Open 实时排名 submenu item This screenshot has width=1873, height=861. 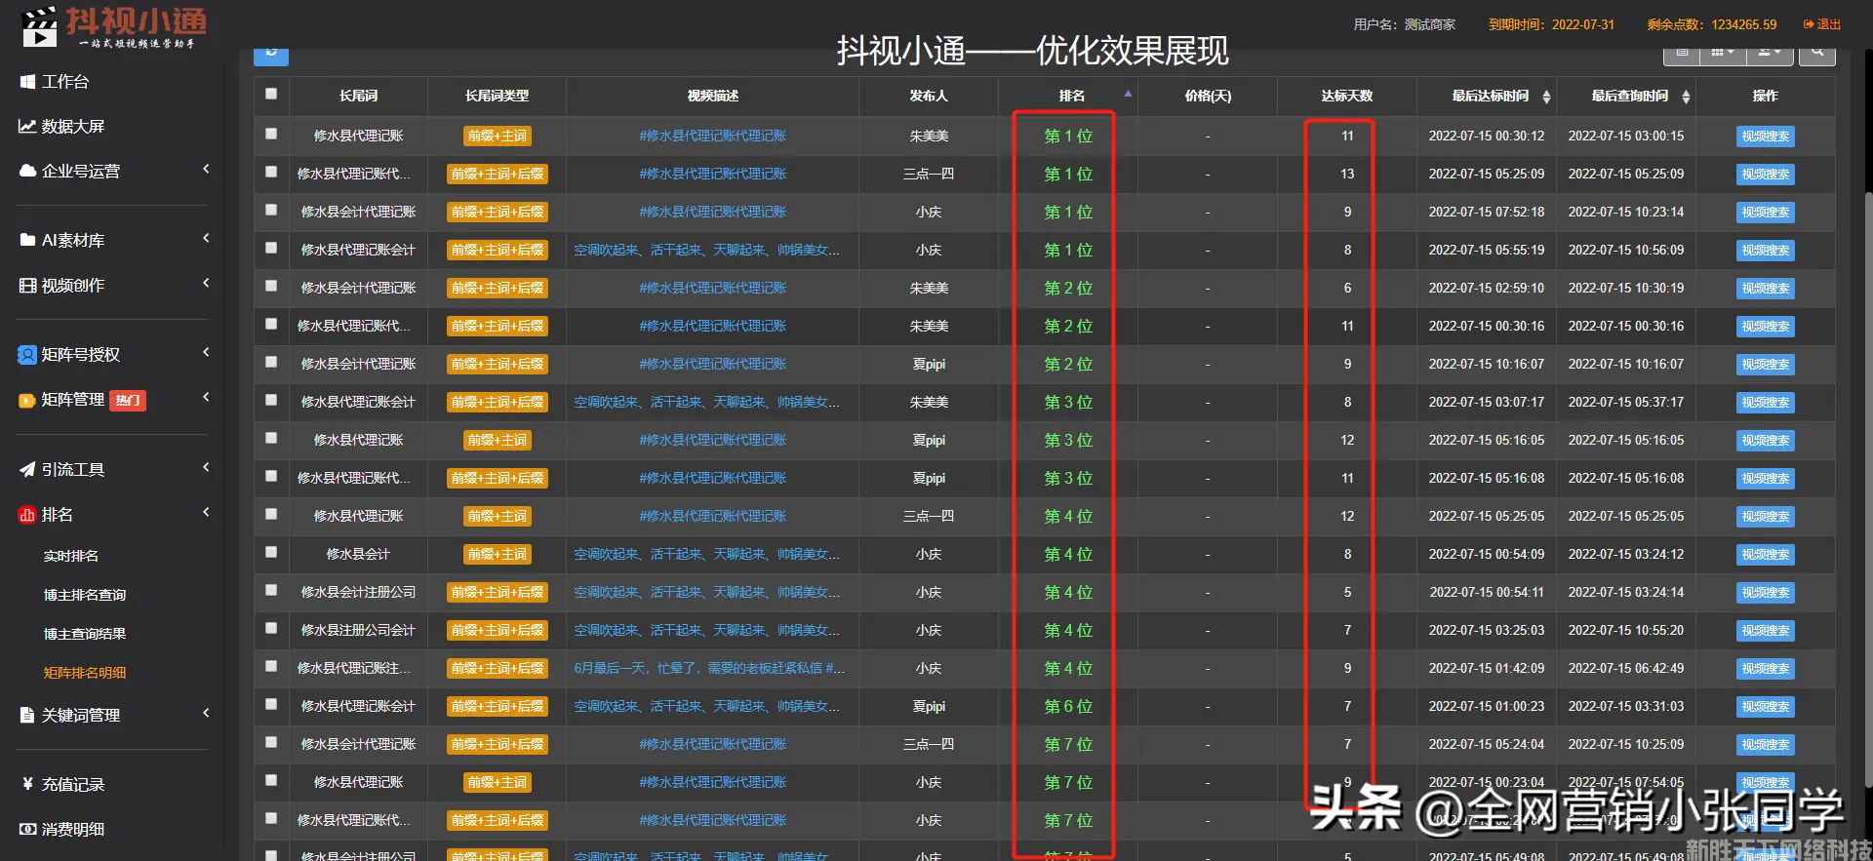point(71,557)
